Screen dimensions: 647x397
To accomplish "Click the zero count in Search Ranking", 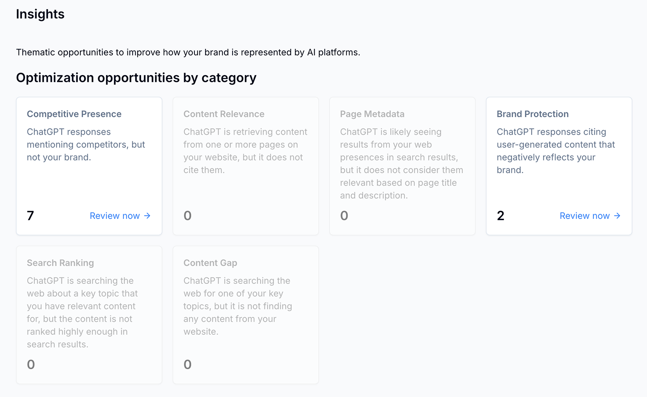I will (31, 365).
